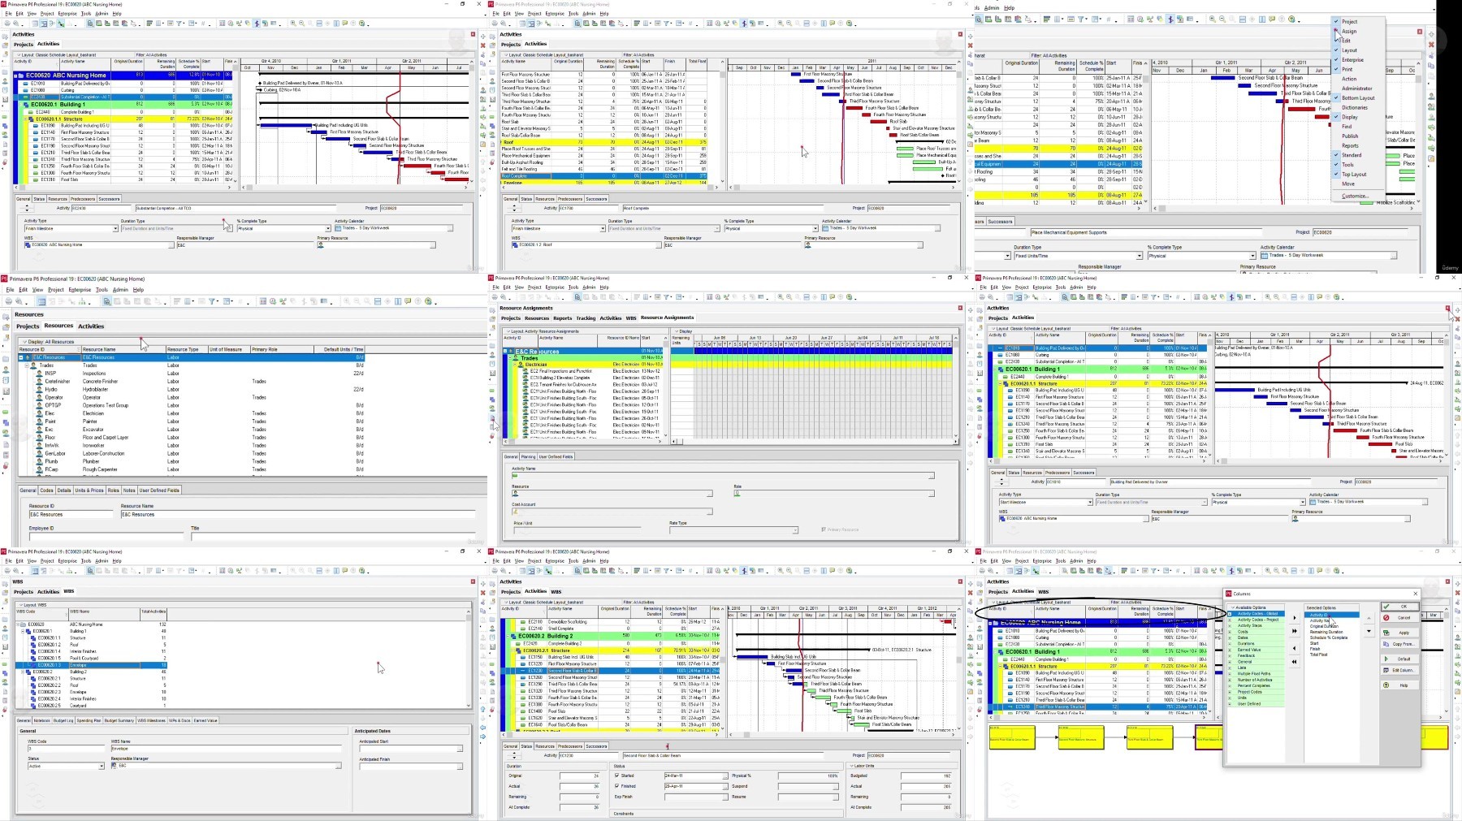Open Codes tab in Resources details pane
Screen dimensions: 1462x821
[47, 490]
